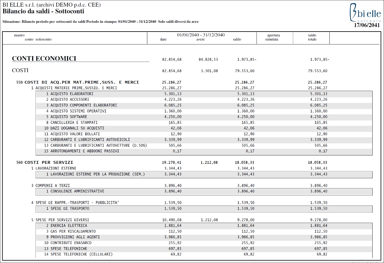Click the 'CONSULENZE AMMINISTRATIVE' row label
Viewport: 384px width, 263px height.
77,191
